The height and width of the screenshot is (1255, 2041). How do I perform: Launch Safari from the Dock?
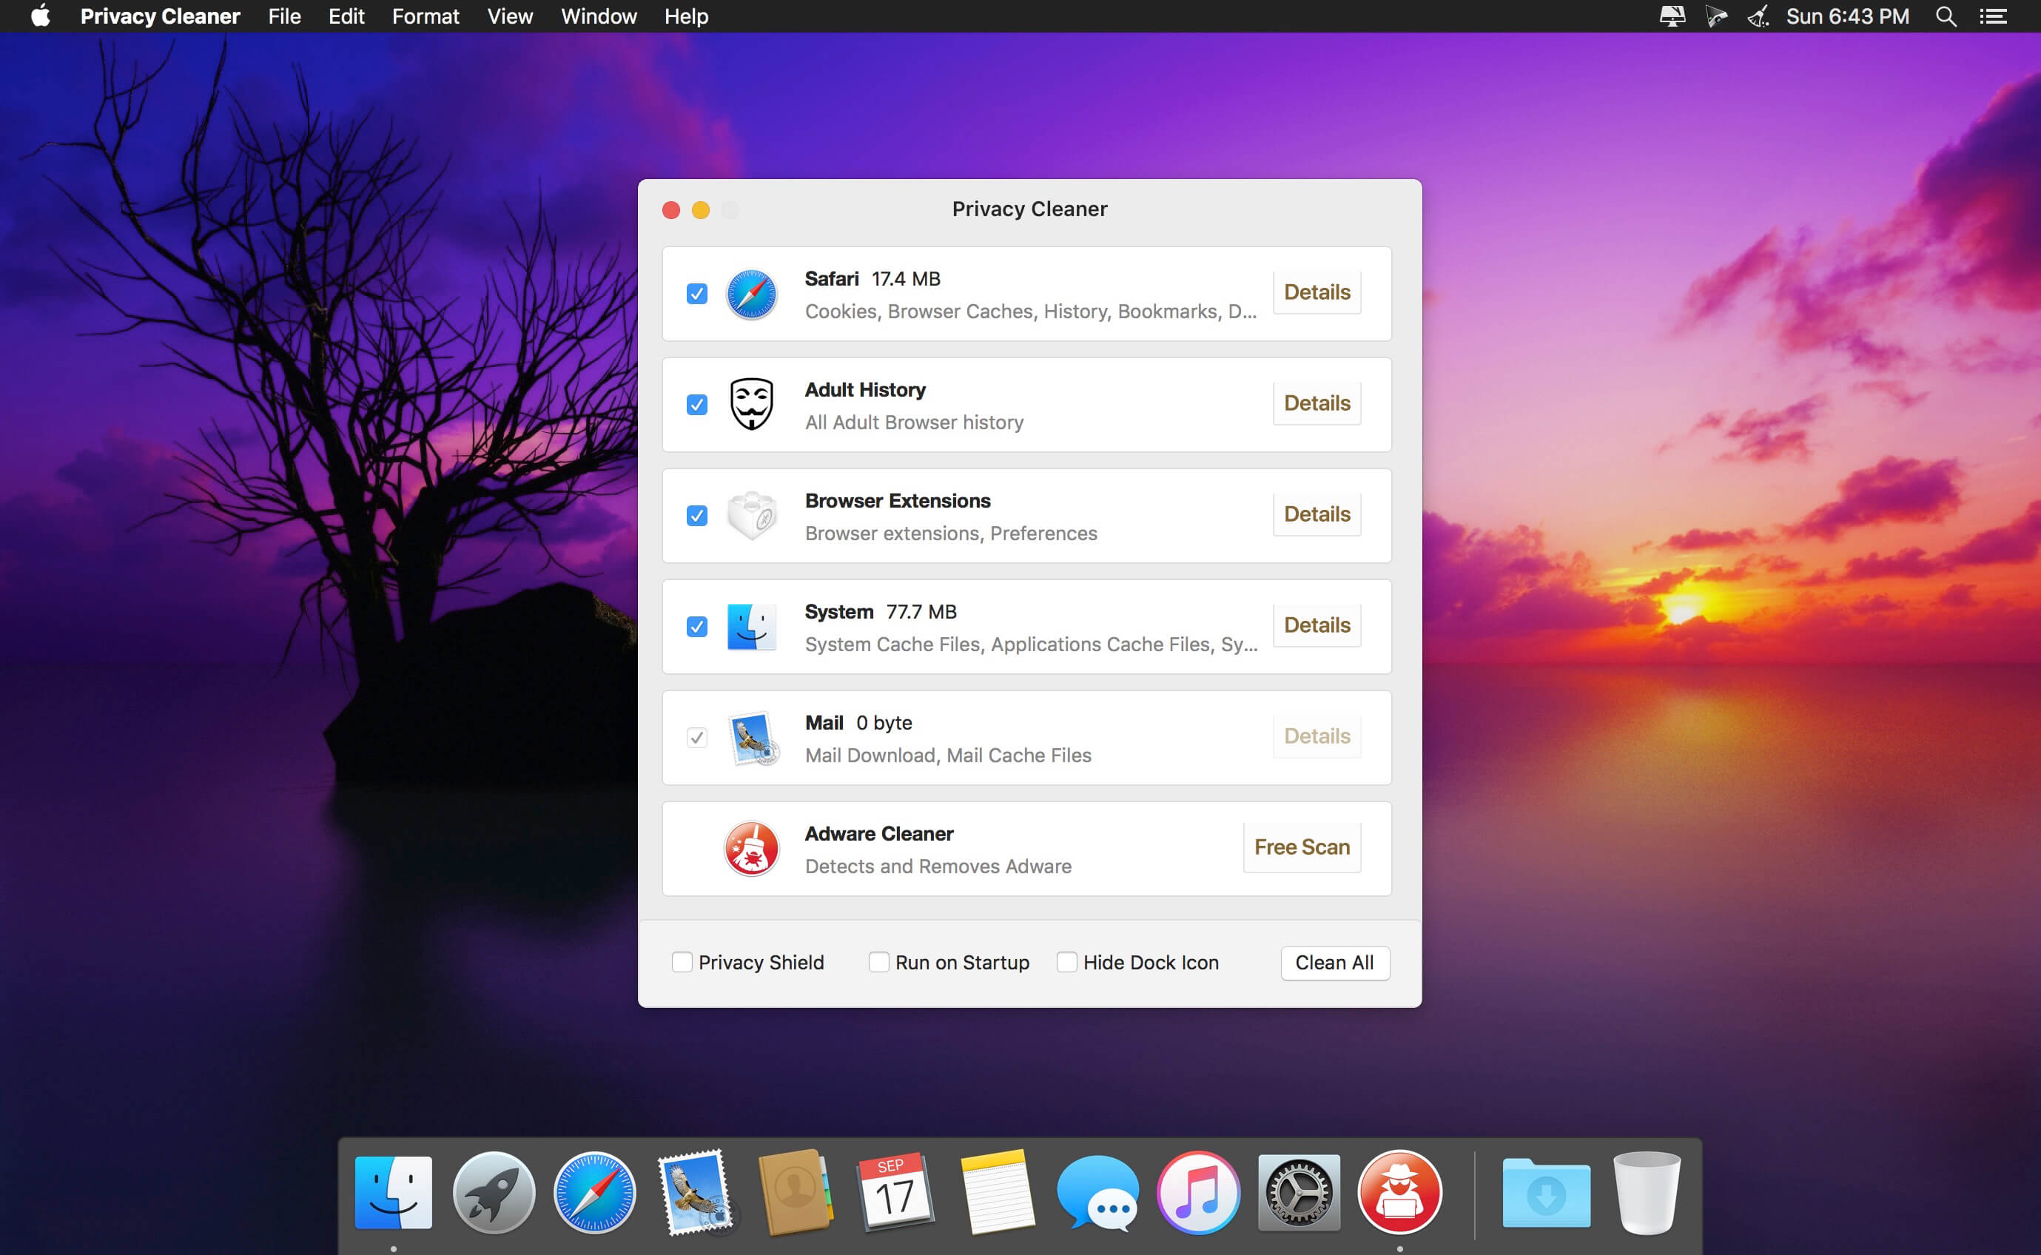[x=594, y=1192]
